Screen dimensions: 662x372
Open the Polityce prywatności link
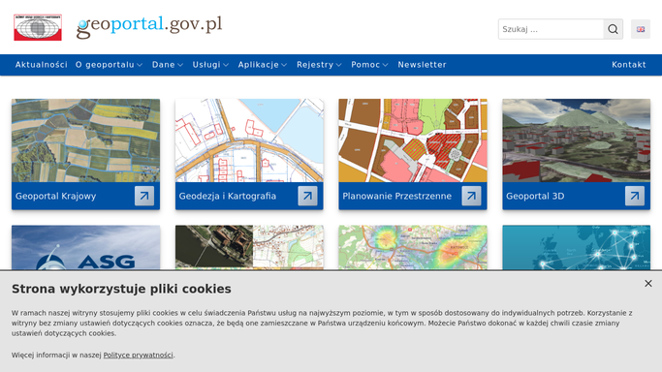[138, 355]
